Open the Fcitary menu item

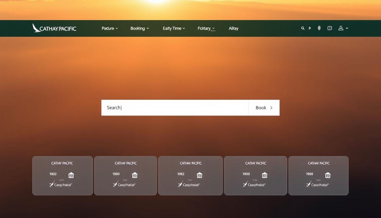point(206,28)
